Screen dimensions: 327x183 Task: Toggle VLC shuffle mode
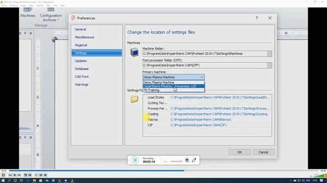[45, 175]
